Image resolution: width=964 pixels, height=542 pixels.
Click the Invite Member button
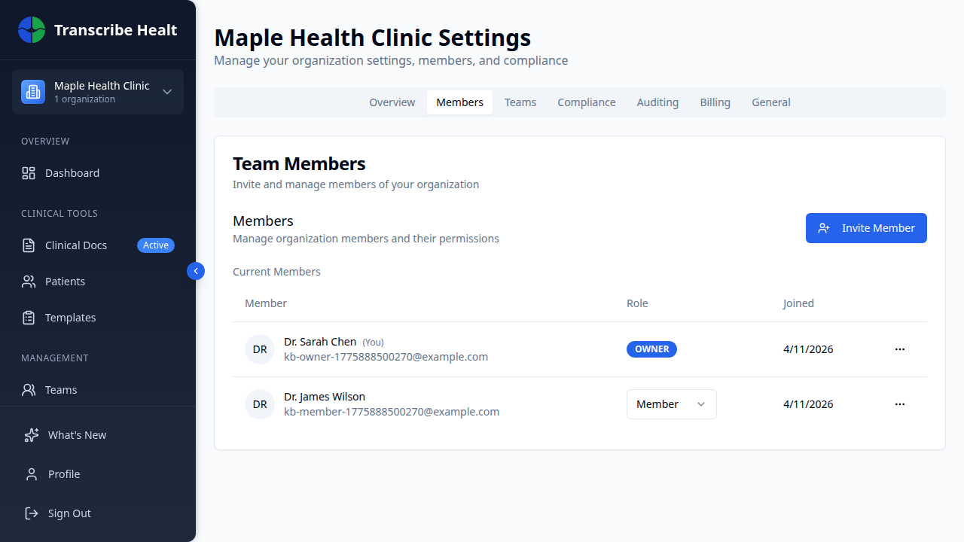point(866,227)
